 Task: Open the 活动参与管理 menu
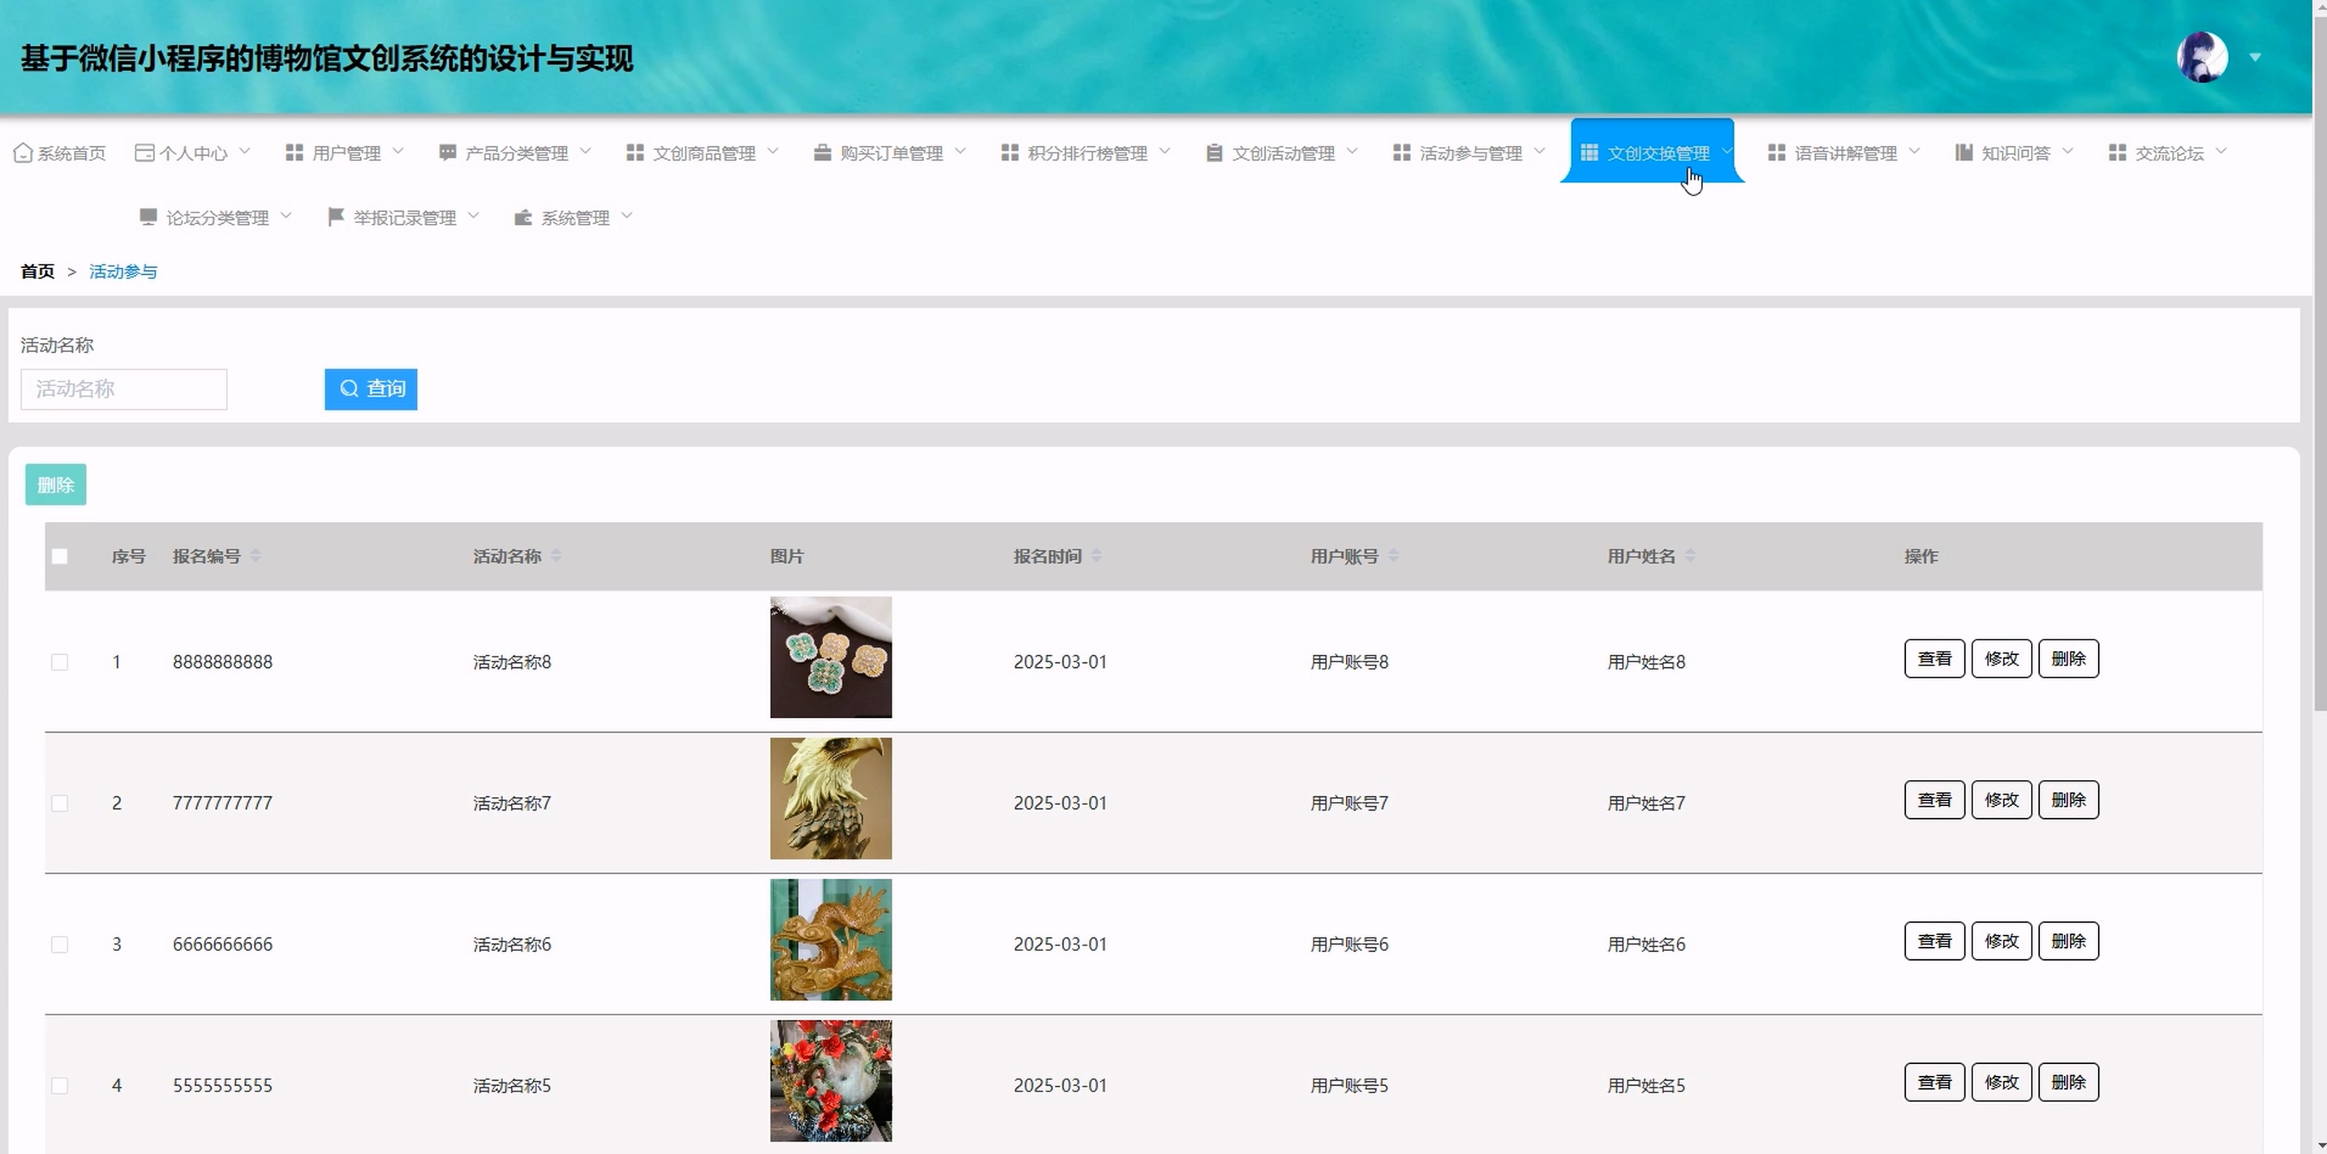pos(1469,153)
